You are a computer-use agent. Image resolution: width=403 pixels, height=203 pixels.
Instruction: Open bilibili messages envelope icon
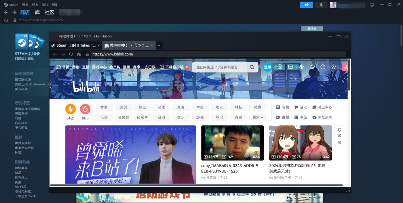pos(291,67)
